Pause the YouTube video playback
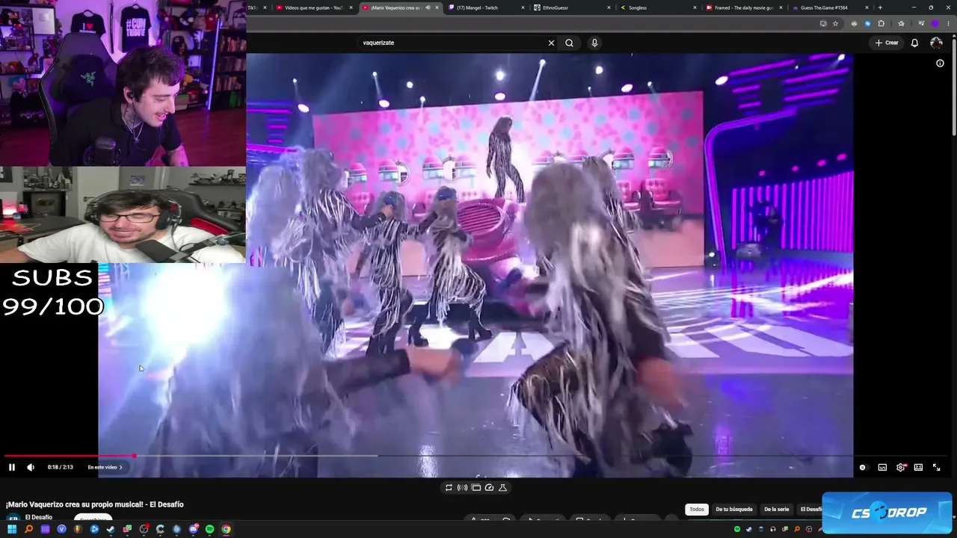Image resolution: width=957 pixels, height=538 pixels. 12,467
